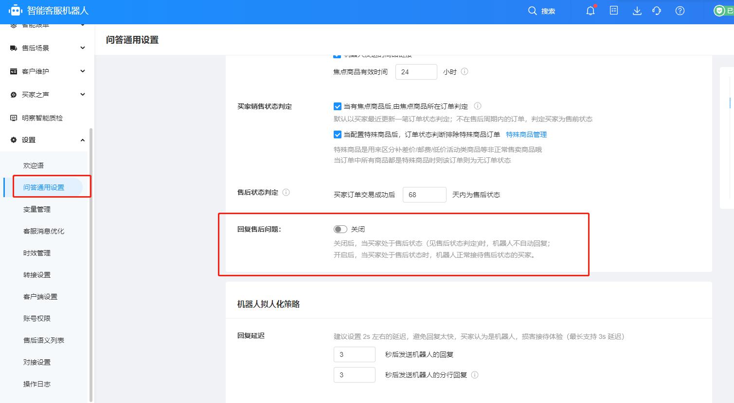The width and height of the screenshot is (734, 403).
Task: Expand the 售后场景 menu arrow
Action: (x=83, y=48)
